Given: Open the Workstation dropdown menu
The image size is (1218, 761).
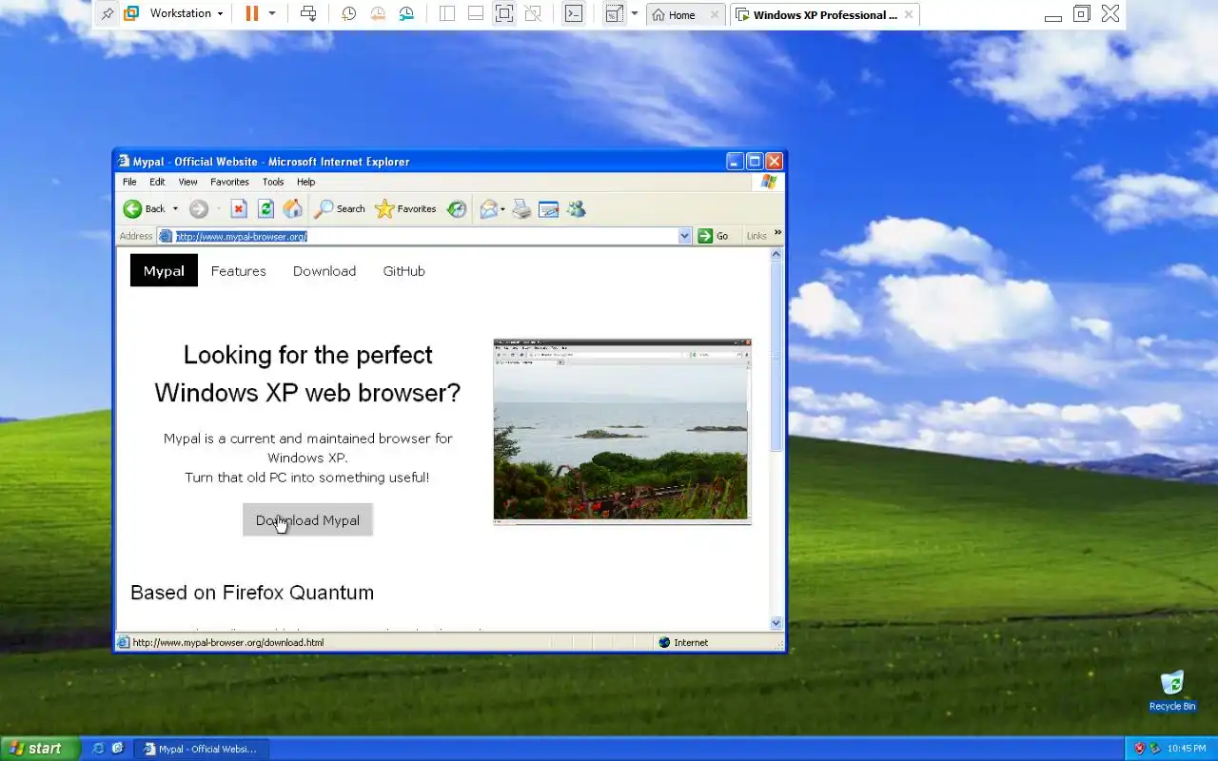Looking at the screenshot, I should (186, 13).
